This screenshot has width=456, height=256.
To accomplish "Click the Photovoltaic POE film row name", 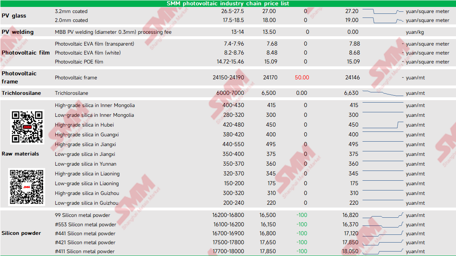I will click(x=79, y=62).
